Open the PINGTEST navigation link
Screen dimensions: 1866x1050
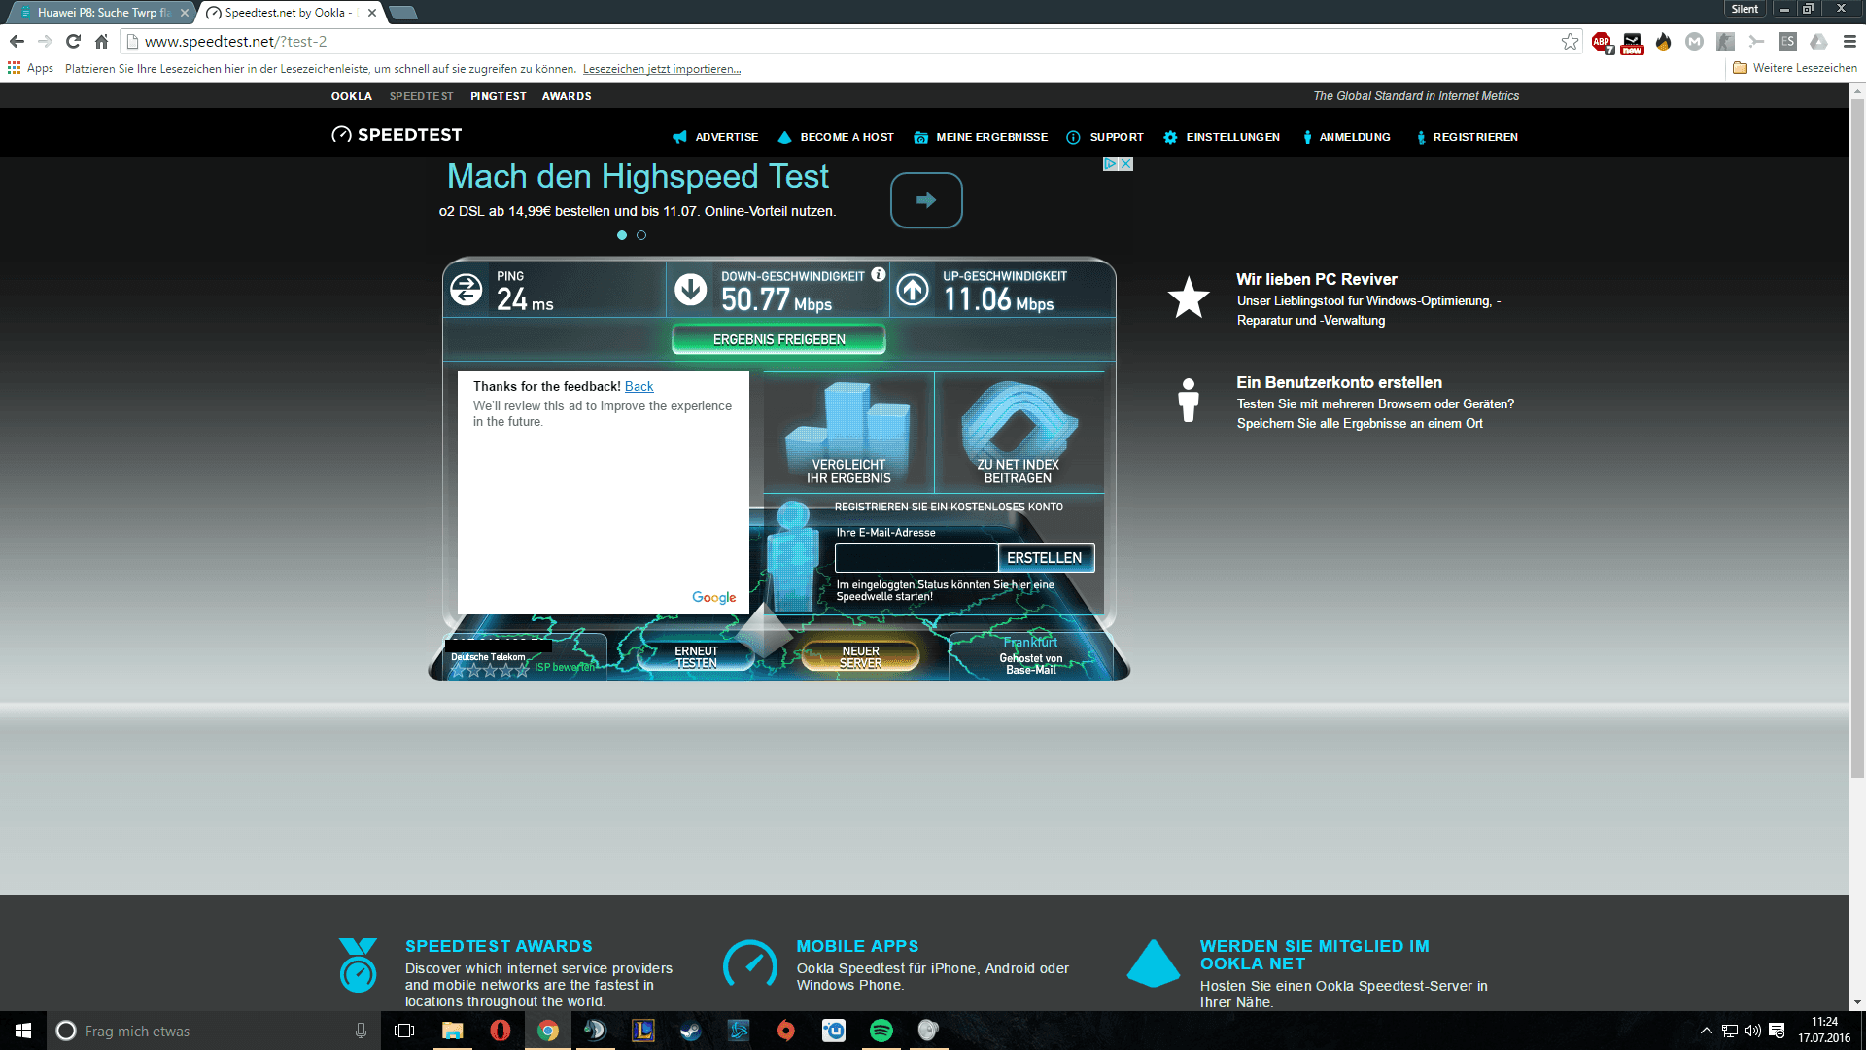point(499,96)
